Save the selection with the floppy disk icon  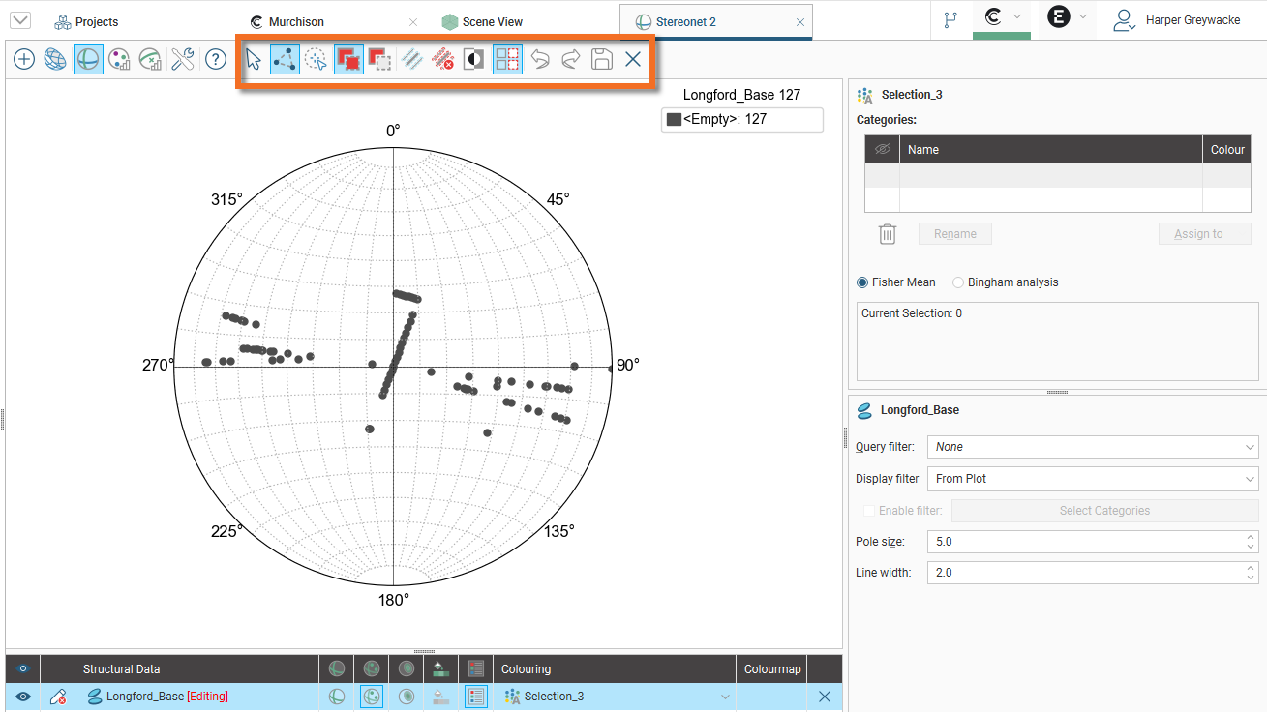point(601,60)
